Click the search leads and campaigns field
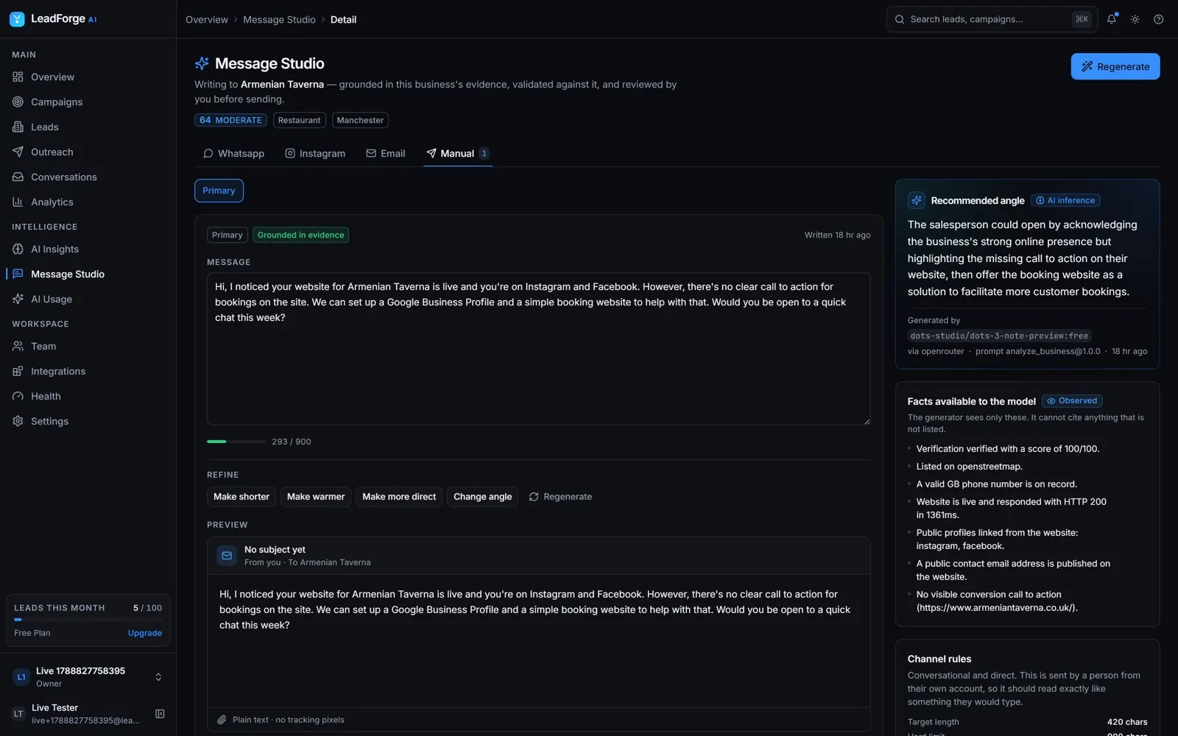The height and width of the screenshot is (736, 1178). [x=992, y=19]
